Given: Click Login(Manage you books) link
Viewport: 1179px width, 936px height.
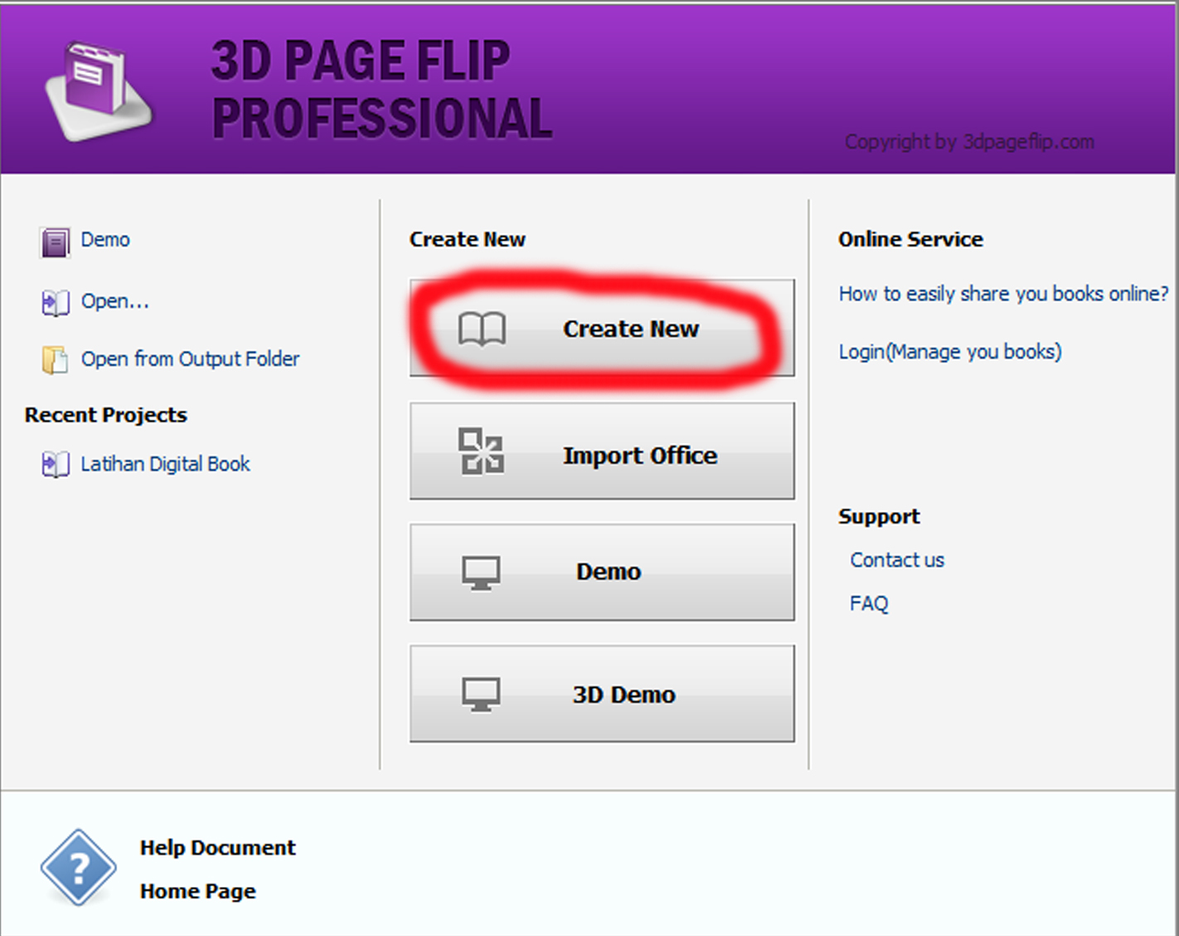Looking at the screenshot, I should coord(950,352).
